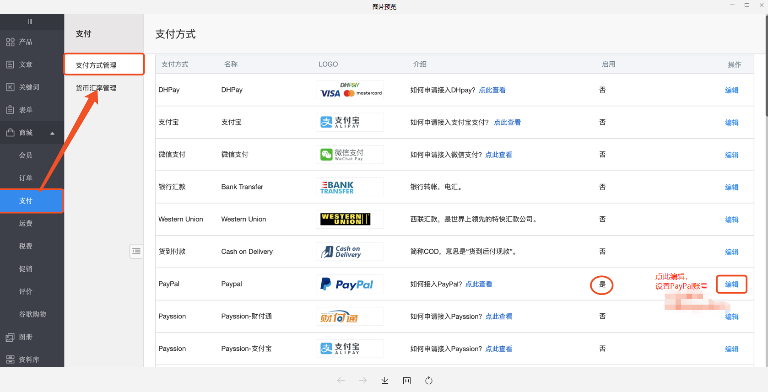Click the 1:1 actual size icon
The width and height of the screenshot is (768, 392).
coord(407,381)
